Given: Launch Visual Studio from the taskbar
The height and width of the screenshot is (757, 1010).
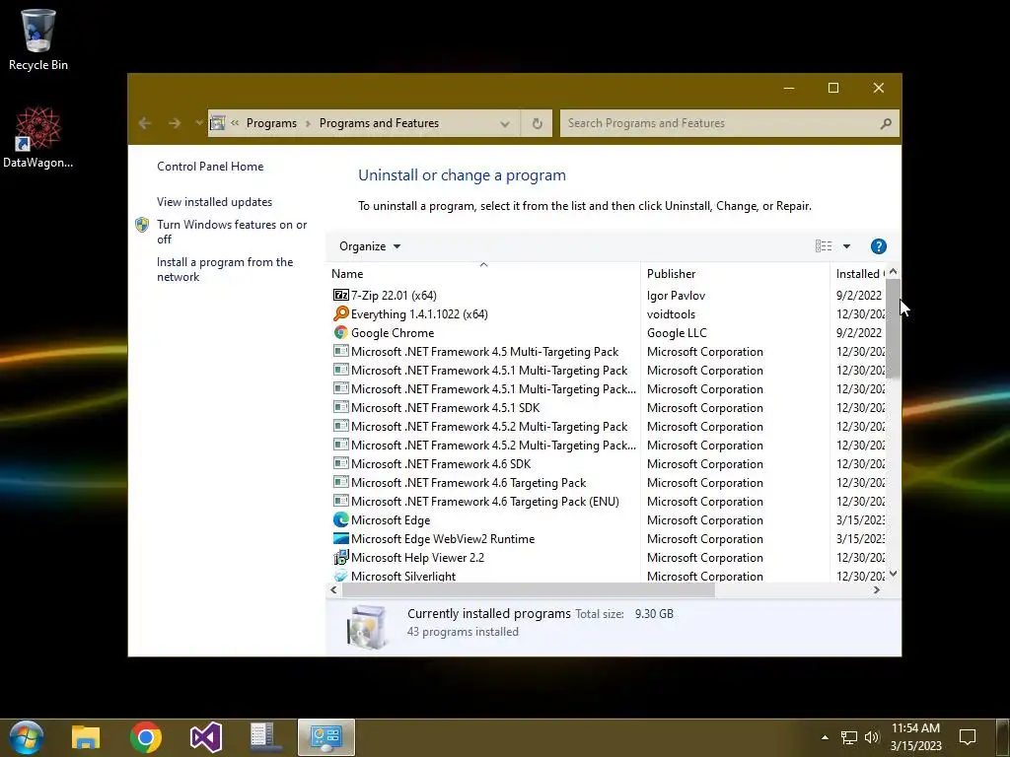Looking at the screenshot, I should point(206,737).
